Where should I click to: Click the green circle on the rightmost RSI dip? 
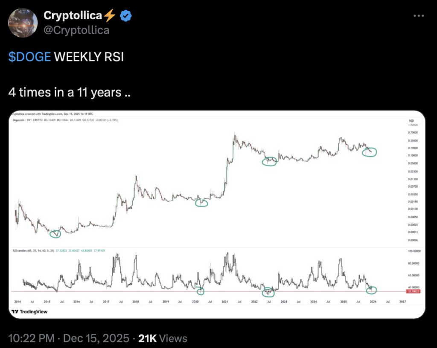pos(371,291)
